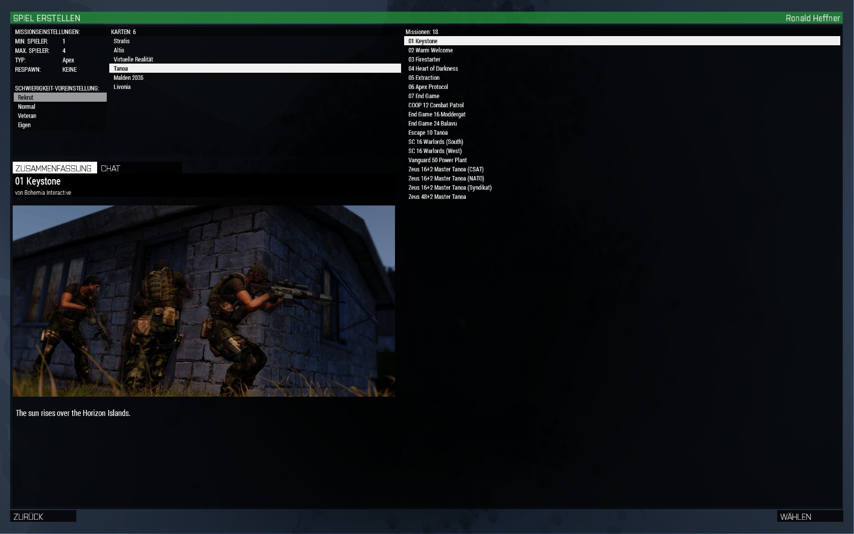Select mission 07 End Game
Screen dimensions: 854x534
coord(622,96)
